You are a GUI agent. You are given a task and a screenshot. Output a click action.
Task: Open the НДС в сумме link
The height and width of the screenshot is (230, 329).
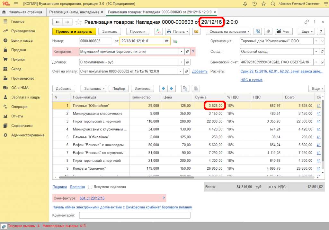tap(251, 80)
